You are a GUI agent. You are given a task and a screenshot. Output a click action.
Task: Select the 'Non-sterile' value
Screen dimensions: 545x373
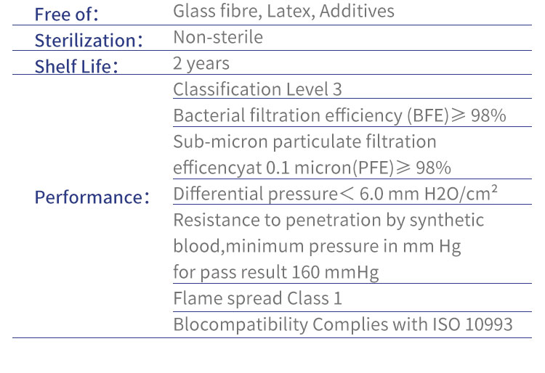(218, 37)
